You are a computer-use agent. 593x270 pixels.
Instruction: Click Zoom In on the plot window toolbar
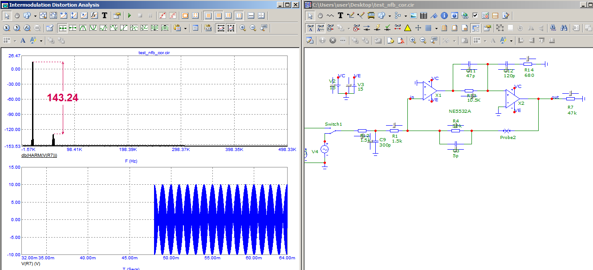point(243,28)
